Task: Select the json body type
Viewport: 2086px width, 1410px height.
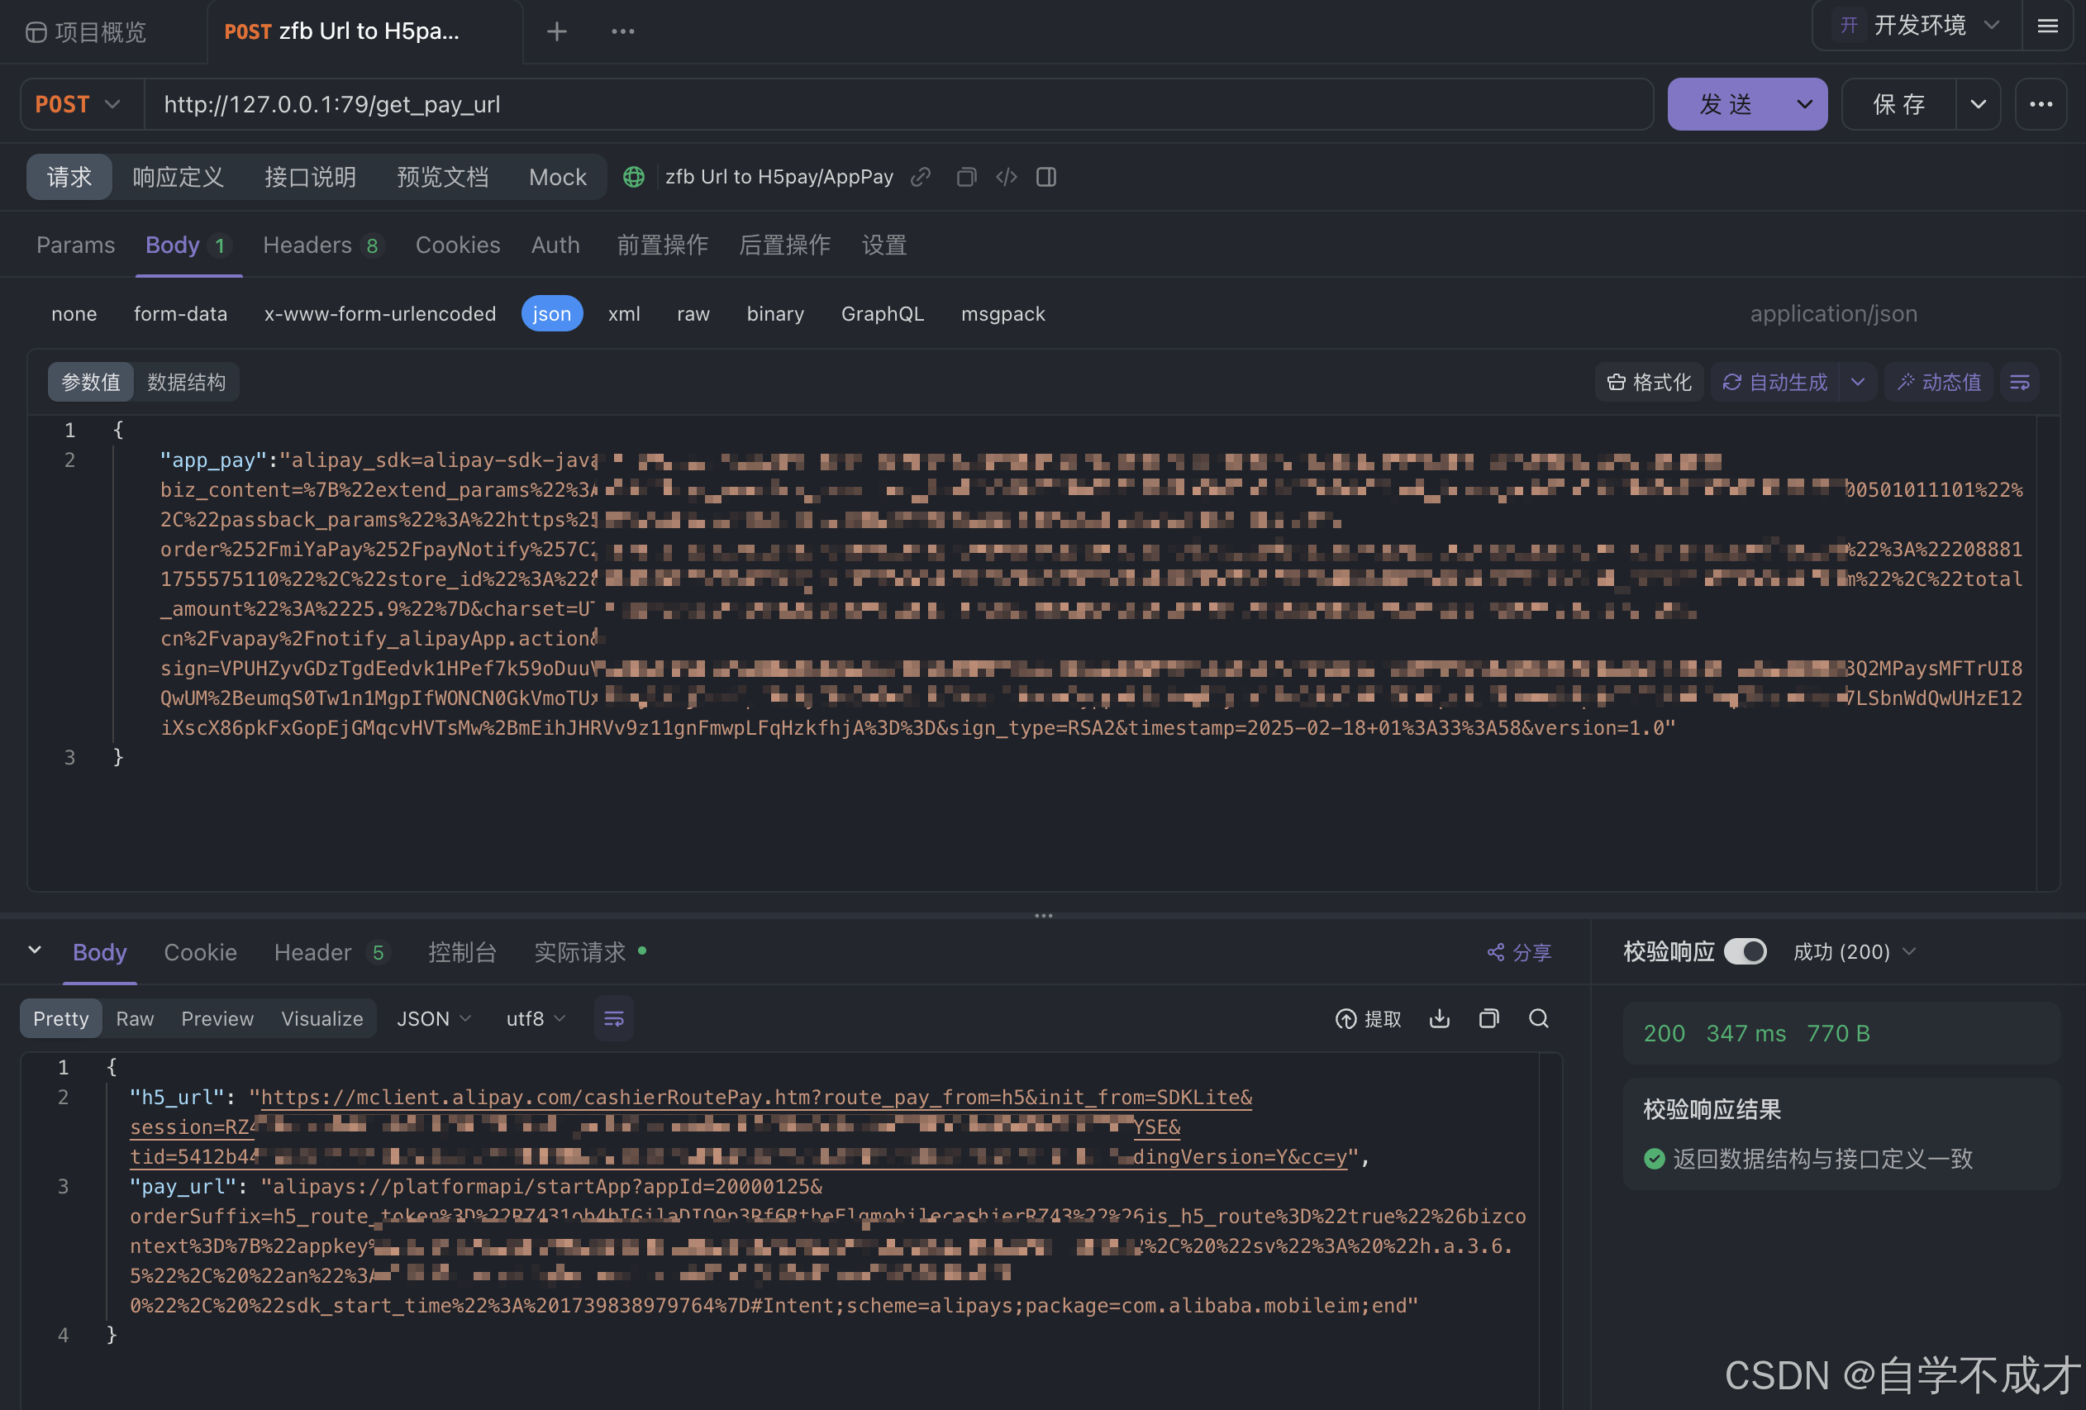Action: [551, 314]
